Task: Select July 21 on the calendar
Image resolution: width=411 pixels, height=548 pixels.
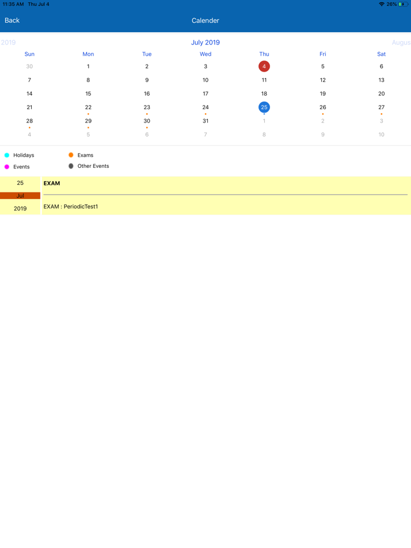Action: tap(29, 107)
